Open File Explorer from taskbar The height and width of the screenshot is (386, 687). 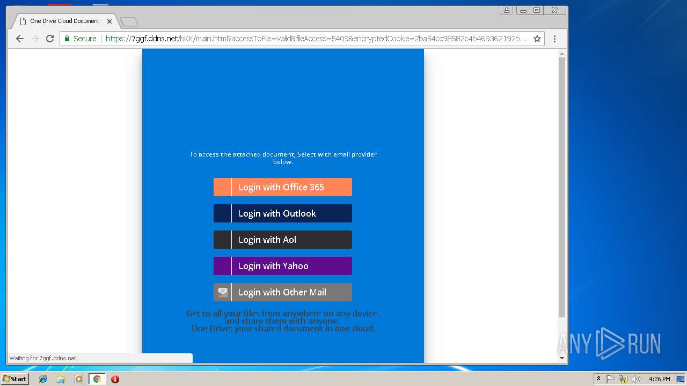coord(61,379)
